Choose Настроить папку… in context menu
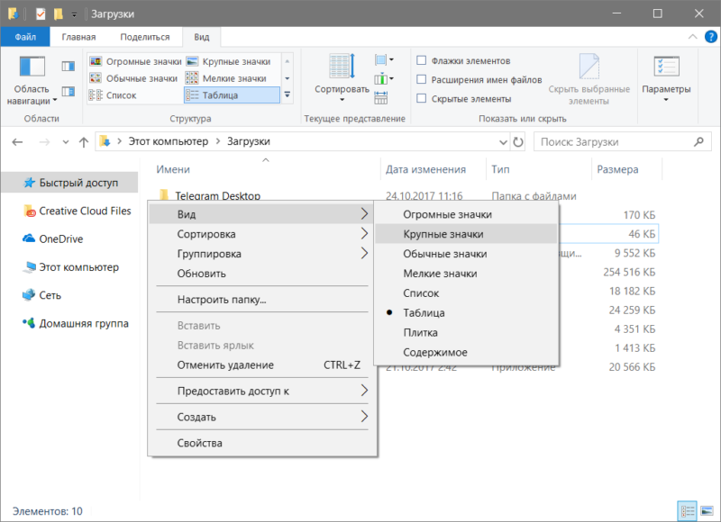 point(261,300)
